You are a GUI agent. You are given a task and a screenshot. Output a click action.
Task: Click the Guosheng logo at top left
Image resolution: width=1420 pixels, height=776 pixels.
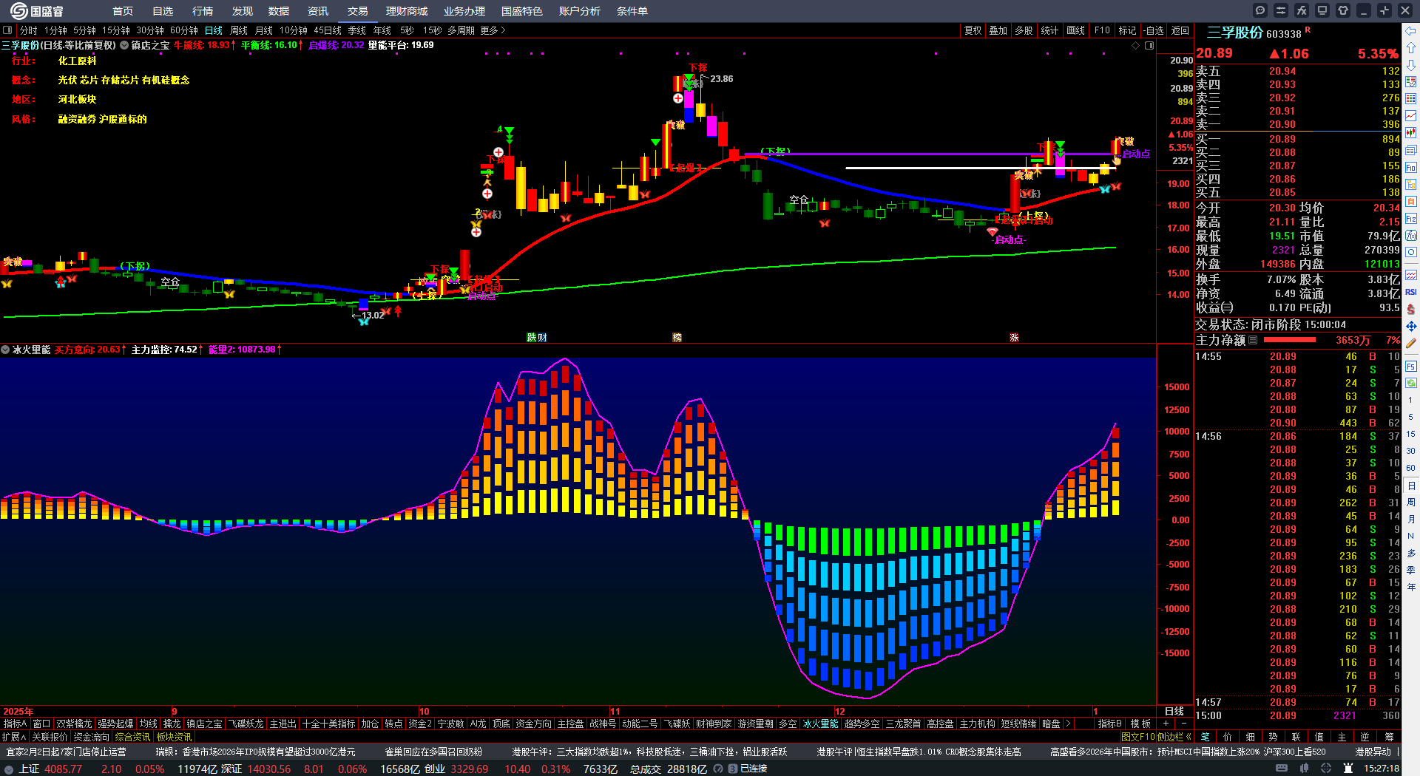click(x=37, y=11)
